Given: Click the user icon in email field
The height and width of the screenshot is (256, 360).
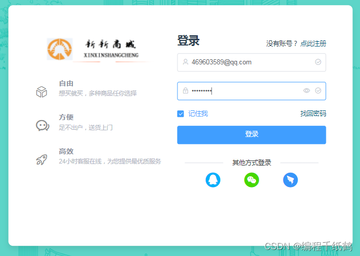Looking at the screenshot, I should pyautogui.click(x=186, y=62).
